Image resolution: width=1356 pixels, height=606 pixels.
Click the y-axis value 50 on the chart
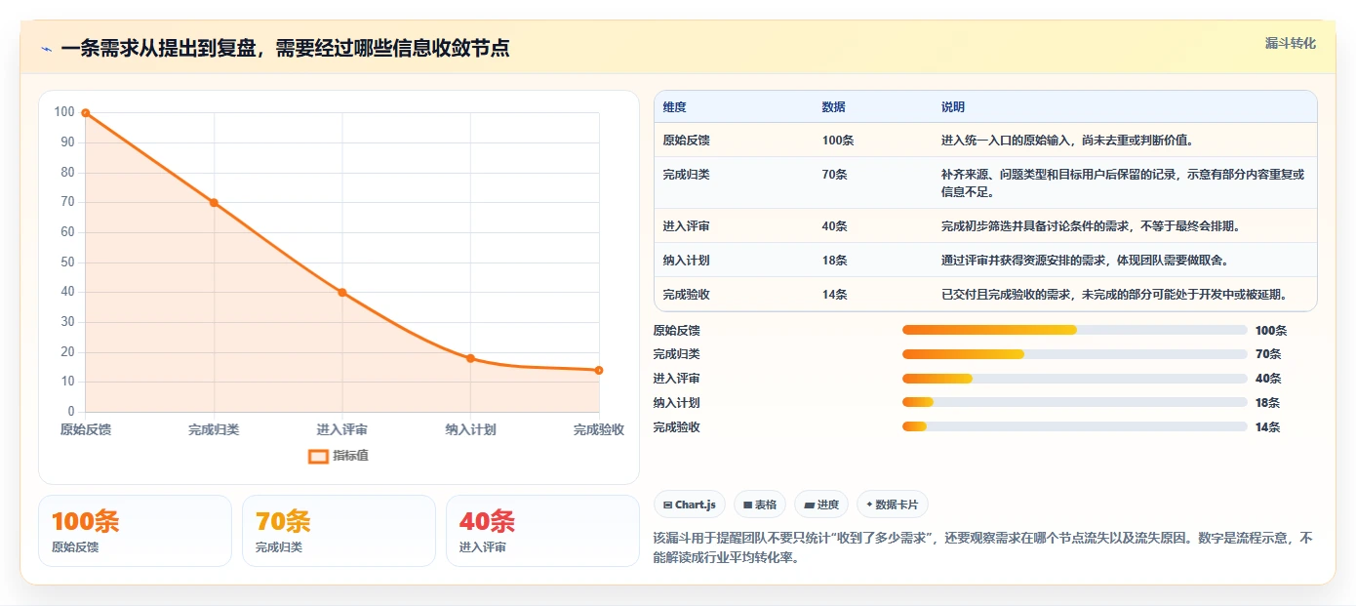[x=67, y=262]
